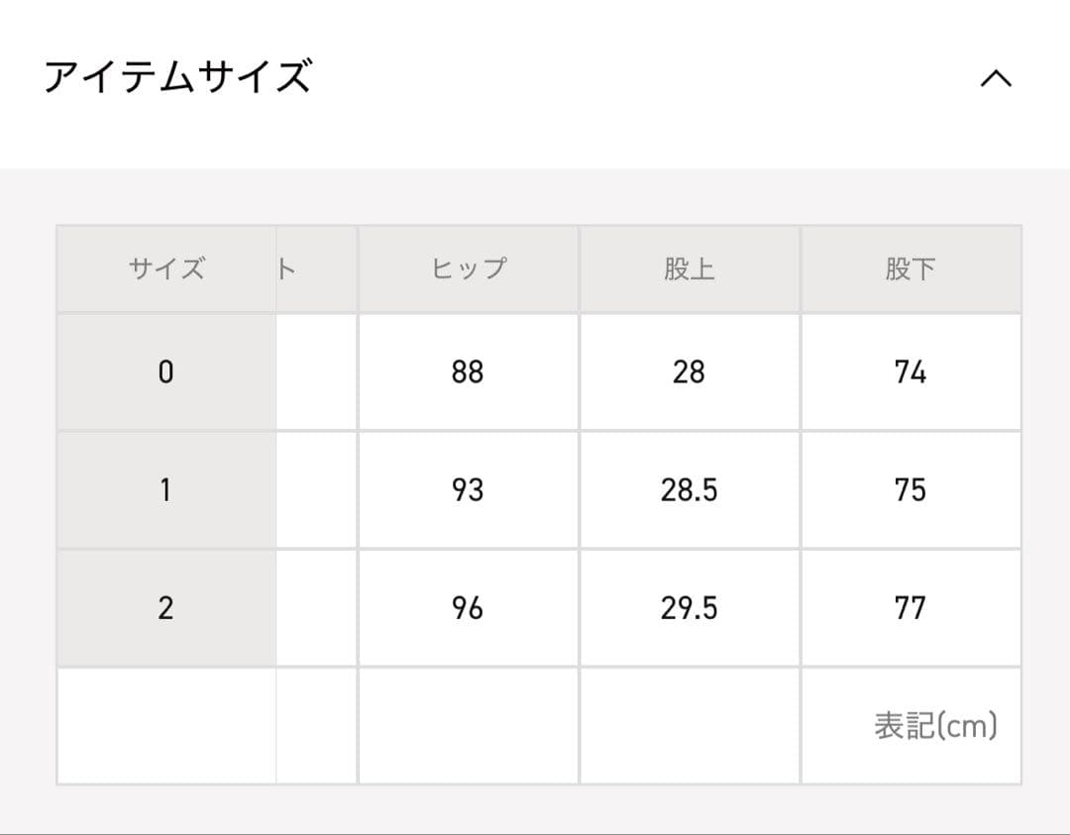1070x835 pixels.
Task: Click the アイテムサイズ section heading
Action: 178,76
